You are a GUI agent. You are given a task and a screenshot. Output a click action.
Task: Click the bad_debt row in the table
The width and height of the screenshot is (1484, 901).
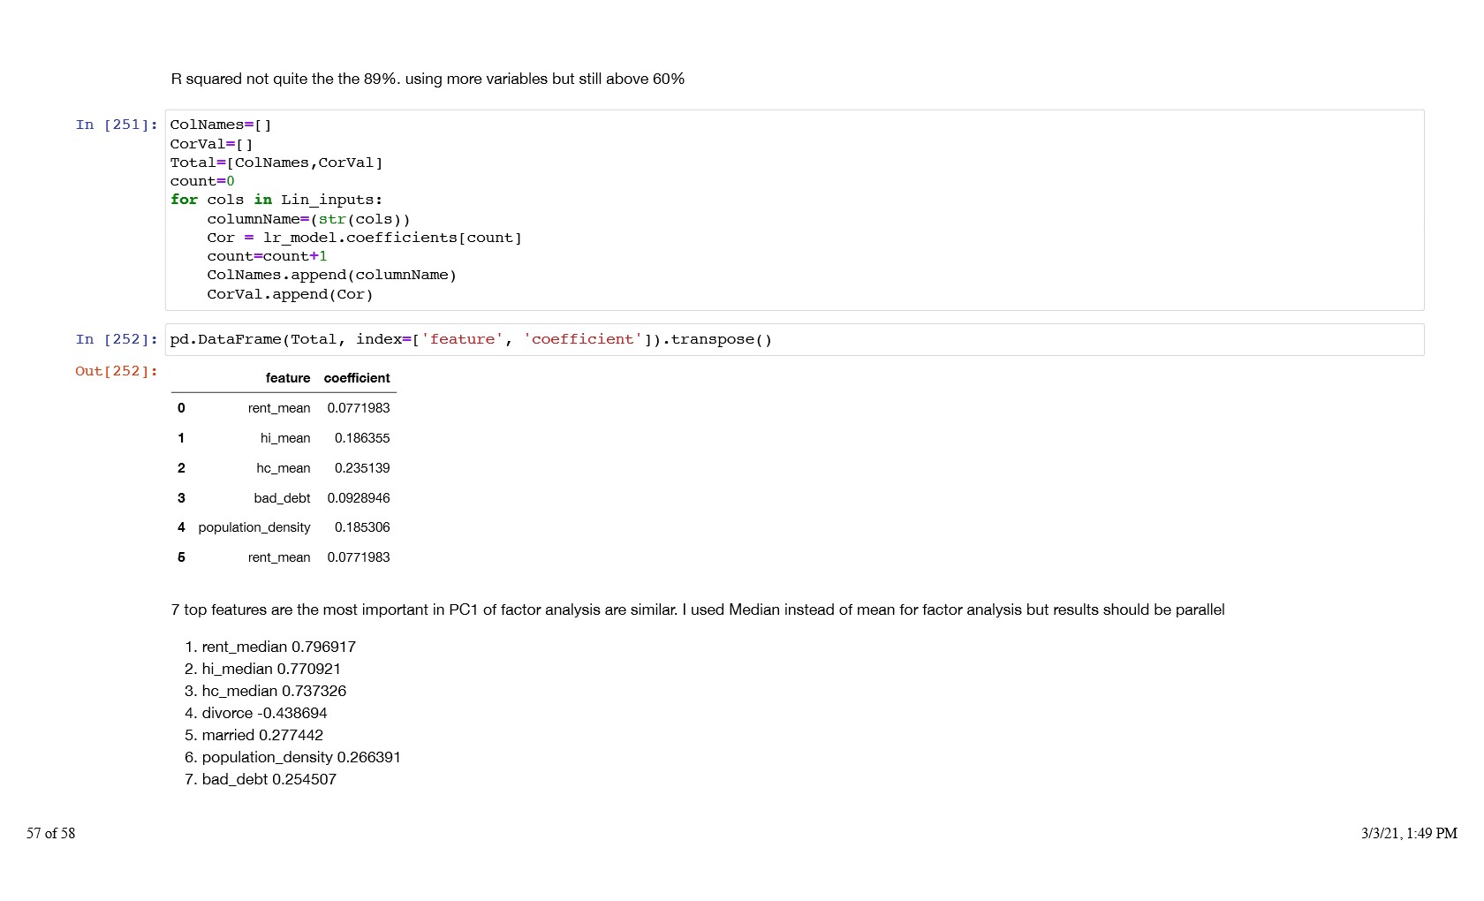pyautogui.click(x=282, y=498)
